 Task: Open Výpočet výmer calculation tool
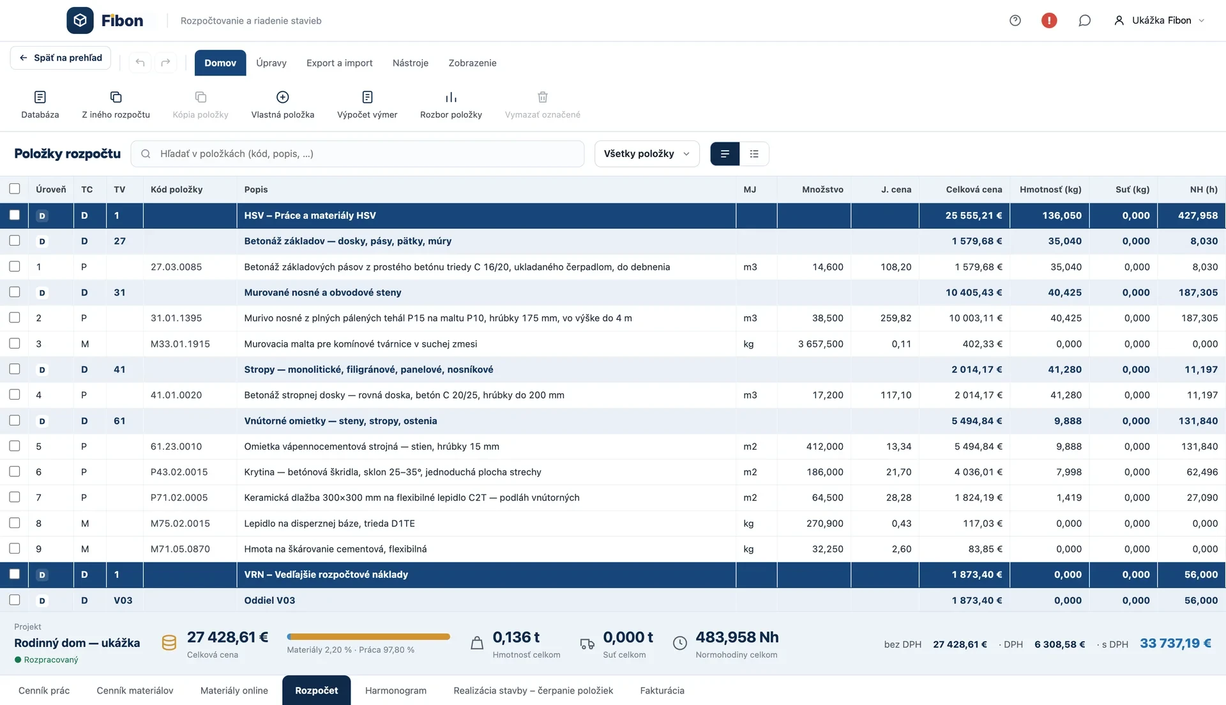(x=367, y=104)
